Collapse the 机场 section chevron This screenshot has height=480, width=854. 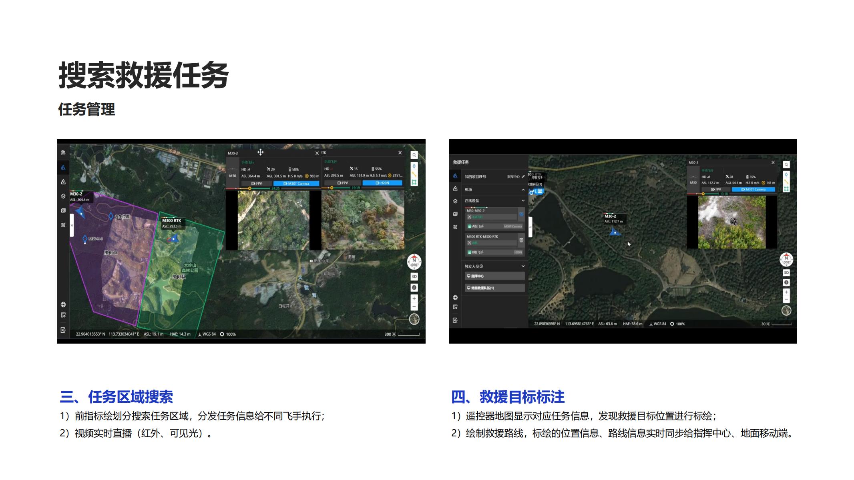[523, 190]
